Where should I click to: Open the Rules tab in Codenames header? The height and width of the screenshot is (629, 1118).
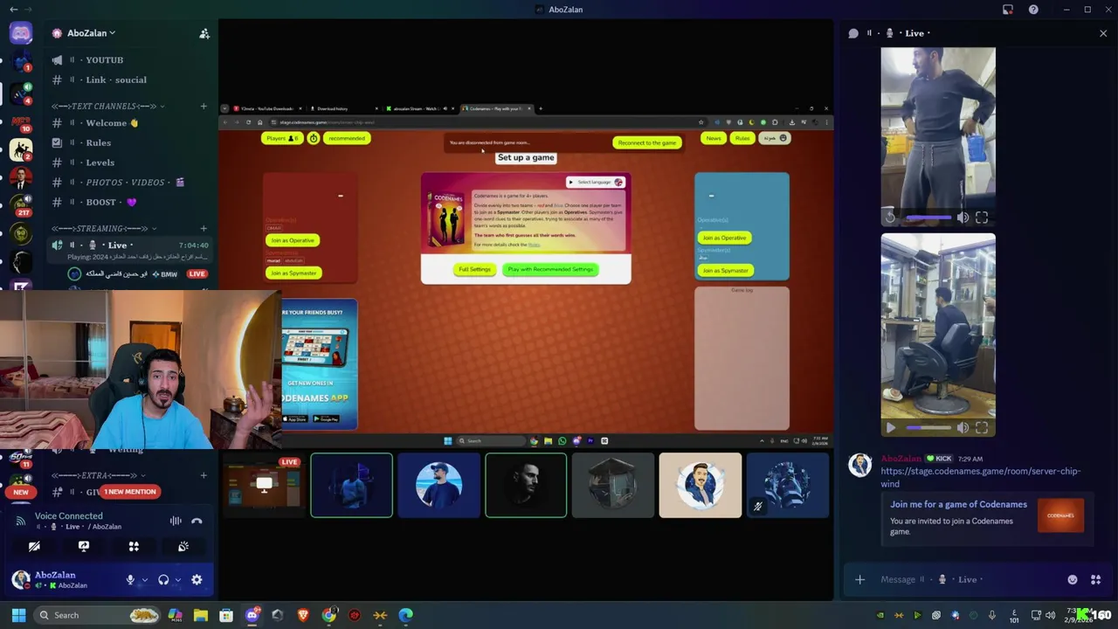(742, 138)
